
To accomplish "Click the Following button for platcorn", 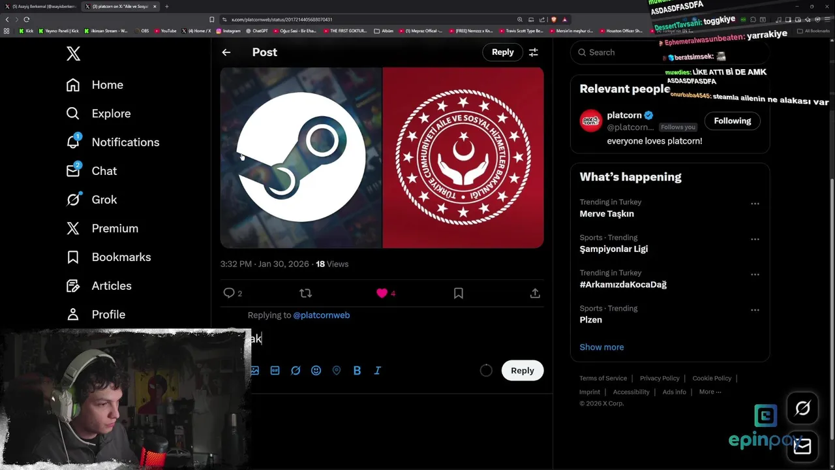I will click(x=732, y=121).
